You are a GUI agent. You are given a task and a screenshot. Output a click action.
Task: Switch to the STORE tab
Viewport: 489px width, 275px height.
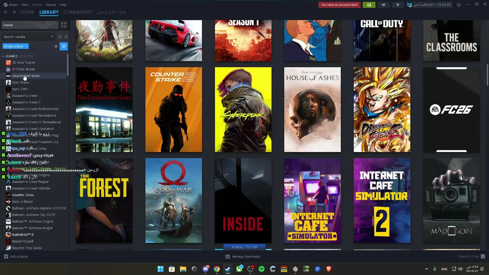click(27, 12)
